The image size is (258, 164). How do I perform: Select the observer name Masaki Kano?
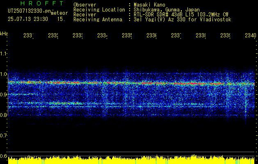pos(149,5)
